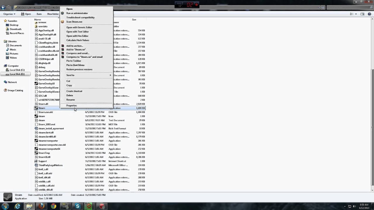This screenshot has height=210, width=374.
Task: Select Recent Places in the navigation pane
Action: pyautogui.click(x=17, y=33)
